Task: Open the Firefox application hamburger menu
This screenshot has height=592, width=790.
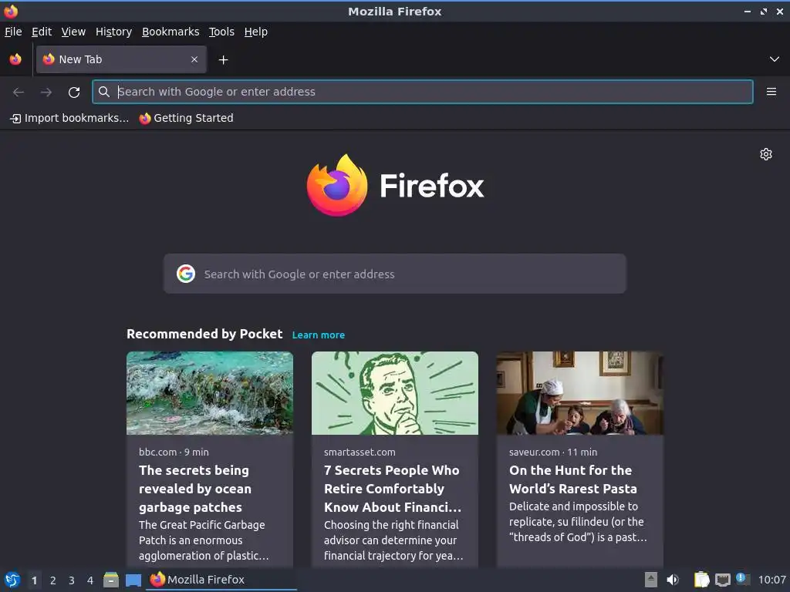Action: [x=771, y=92]
